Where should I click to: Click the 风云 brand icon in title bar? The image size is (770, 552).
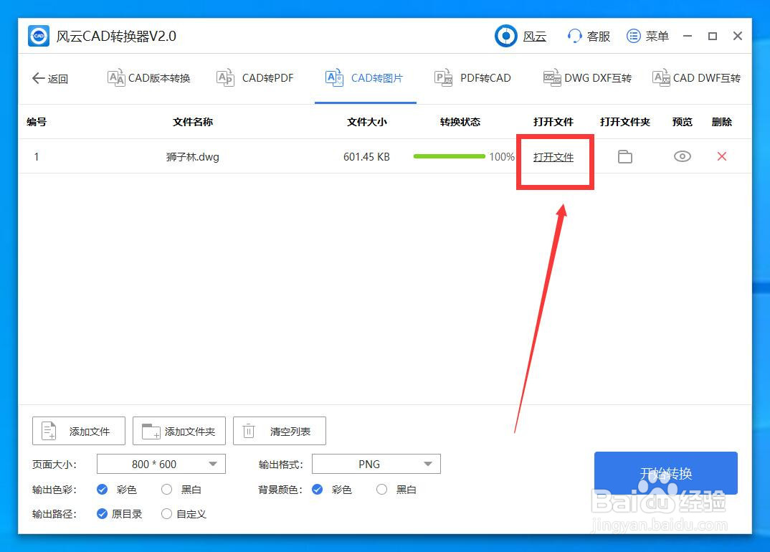pos(506,36)
